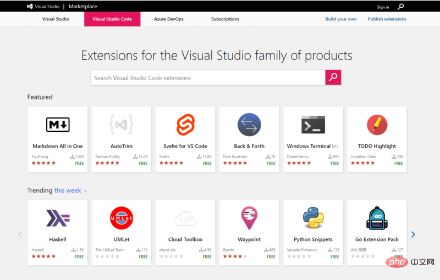The image size is (440, 280).
Task: Click the previous arrow in Trending carousel
Action: [x=20, y=234]
